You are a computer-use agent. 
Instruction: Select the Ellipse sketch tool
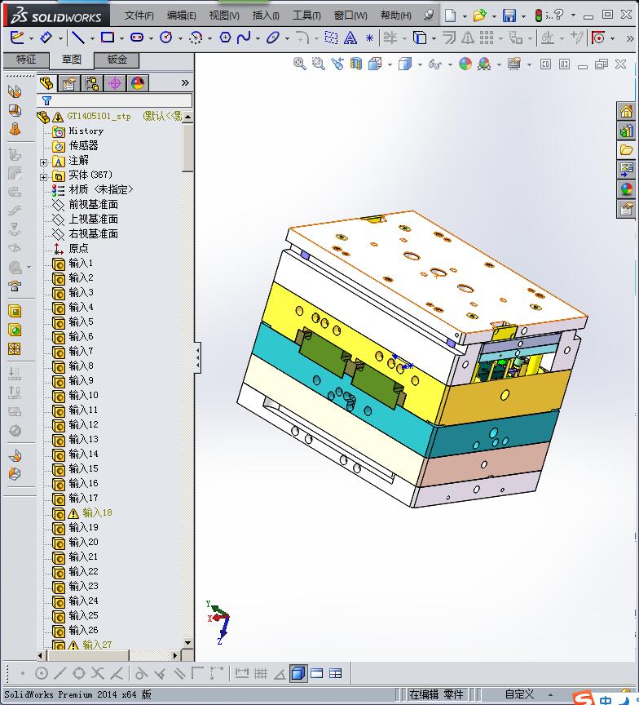[272, 38]
